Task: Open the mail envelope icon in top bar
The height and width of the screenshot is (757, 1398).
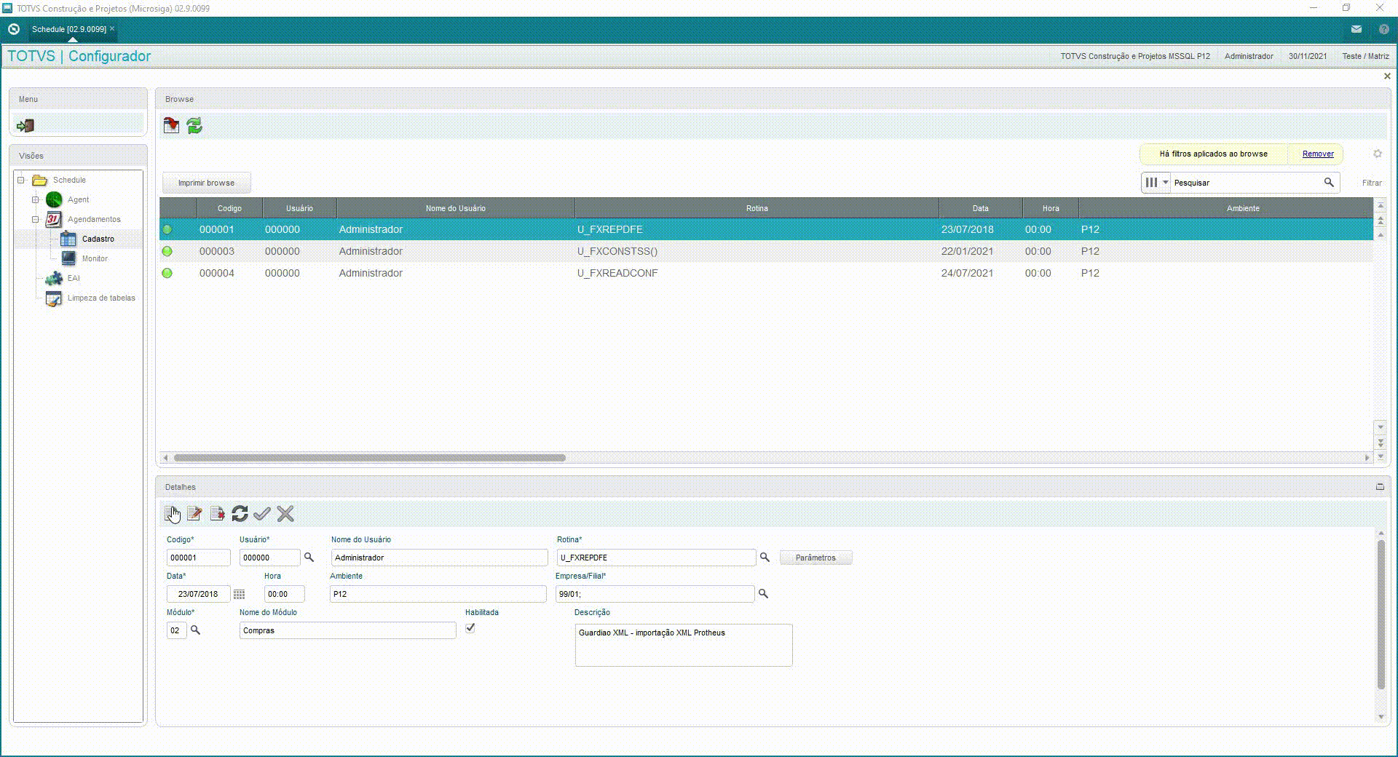Action: [x=1356, y=29]
